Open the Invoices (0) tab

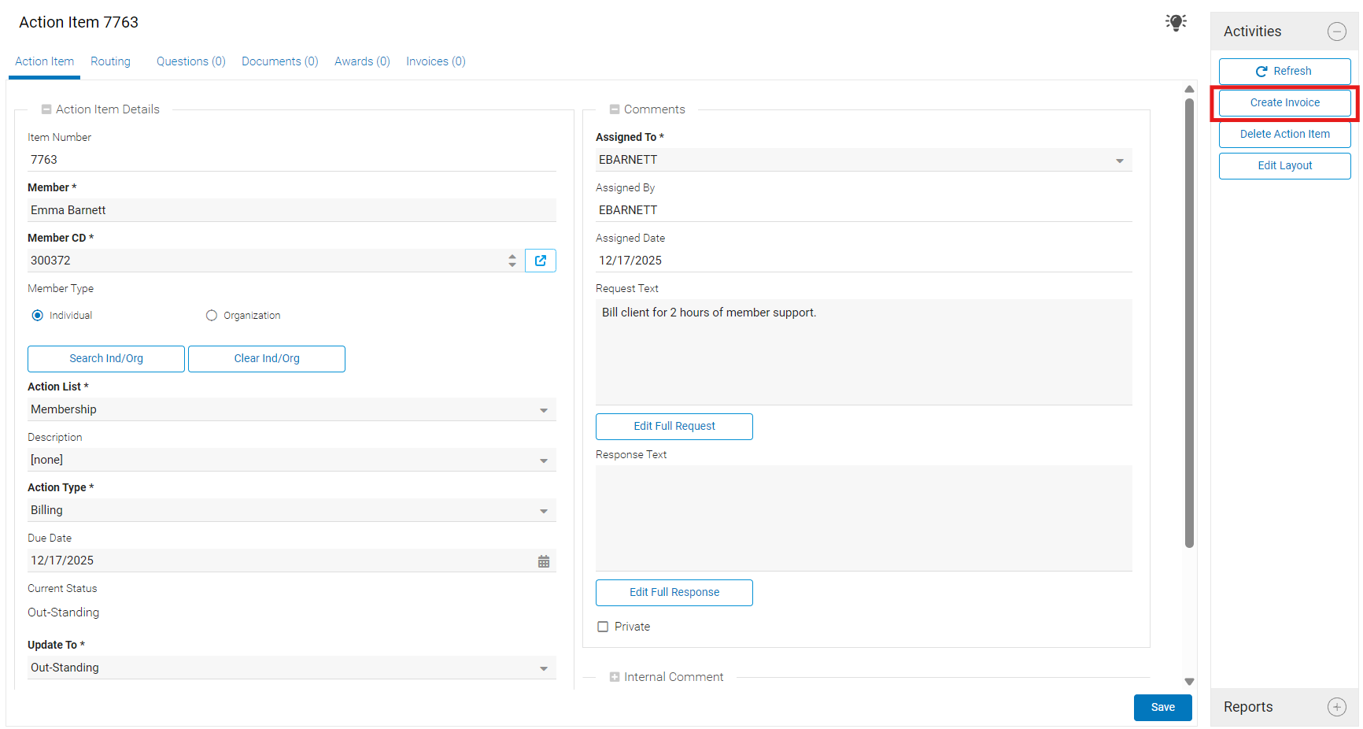(x=436, y=61)
